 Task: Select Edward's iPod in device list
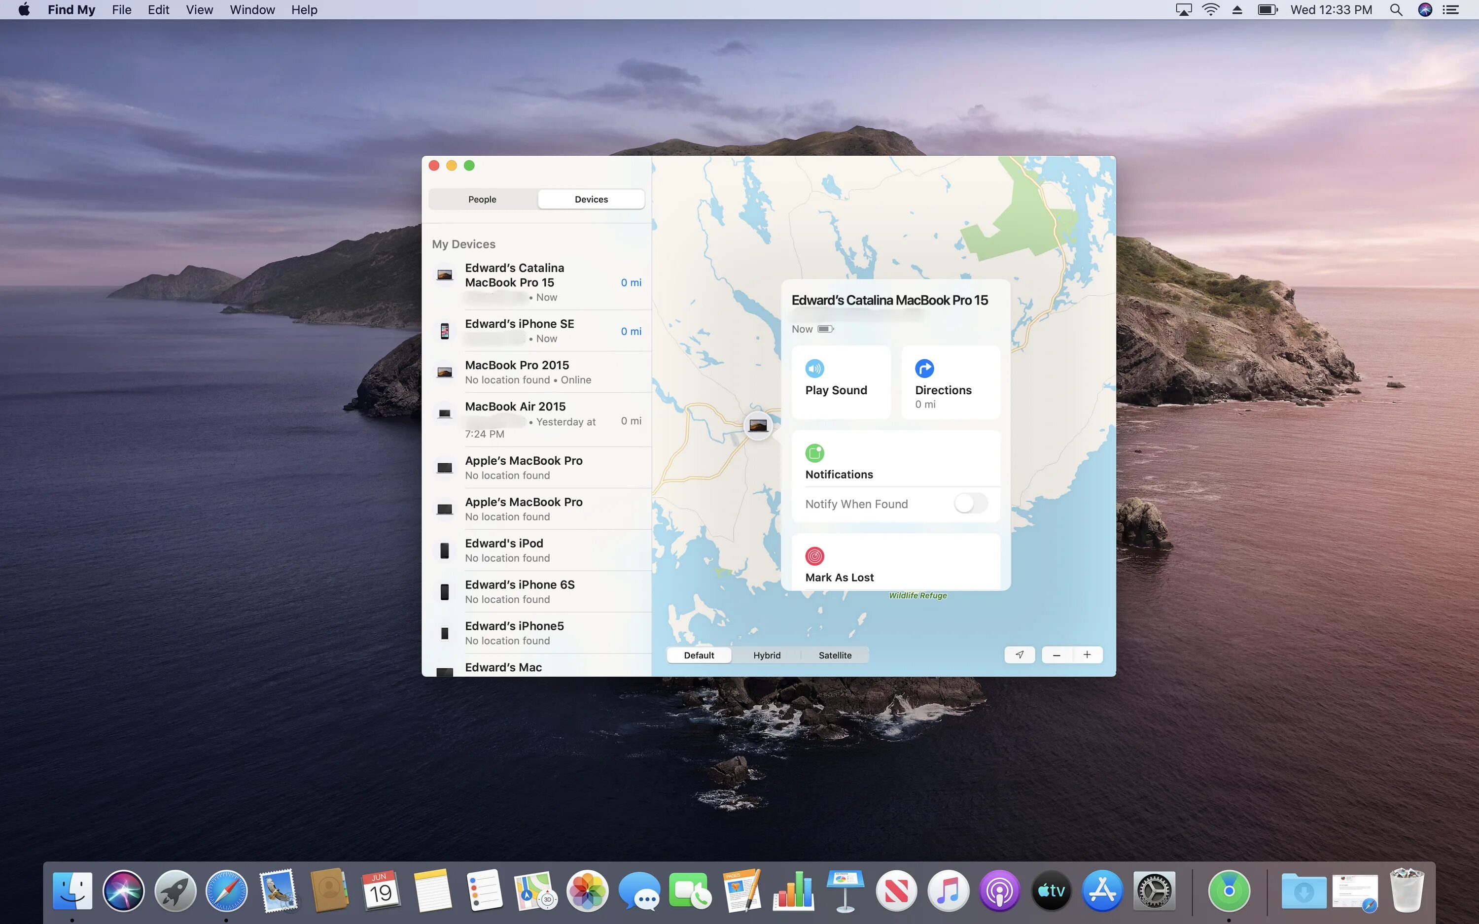[504, 550]
